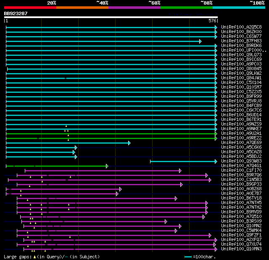Click UniRef100_C1FI70 label

click(x=241, y=171)
